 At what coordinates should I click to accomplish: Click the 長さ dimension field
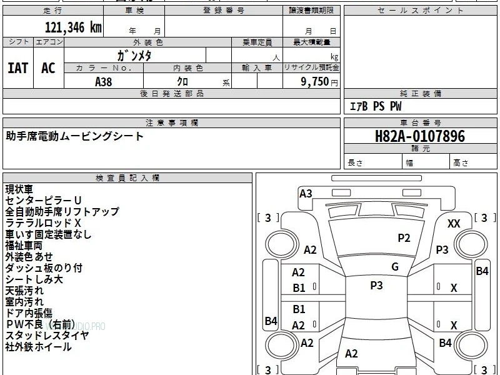pos(373,162)
